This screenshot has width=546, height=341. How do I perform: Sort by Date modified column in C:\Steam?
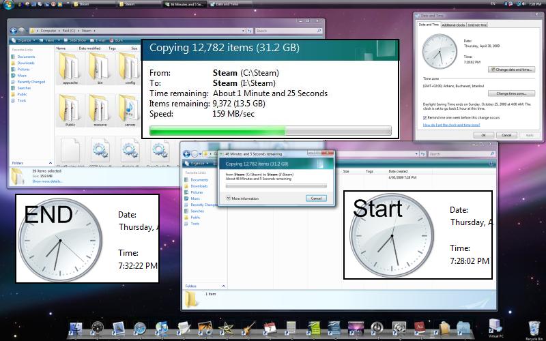pos(89,48)
